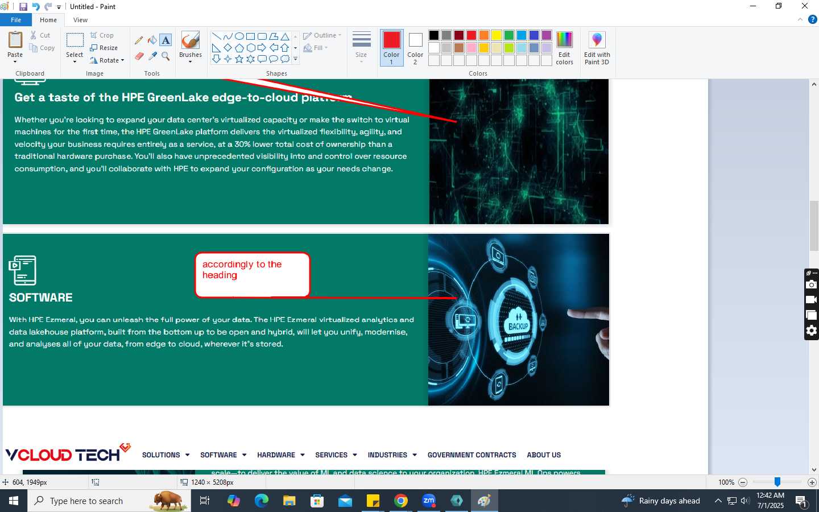Switch to the View tab
Viewport: 819px width, 512px height.
(80, 20)
